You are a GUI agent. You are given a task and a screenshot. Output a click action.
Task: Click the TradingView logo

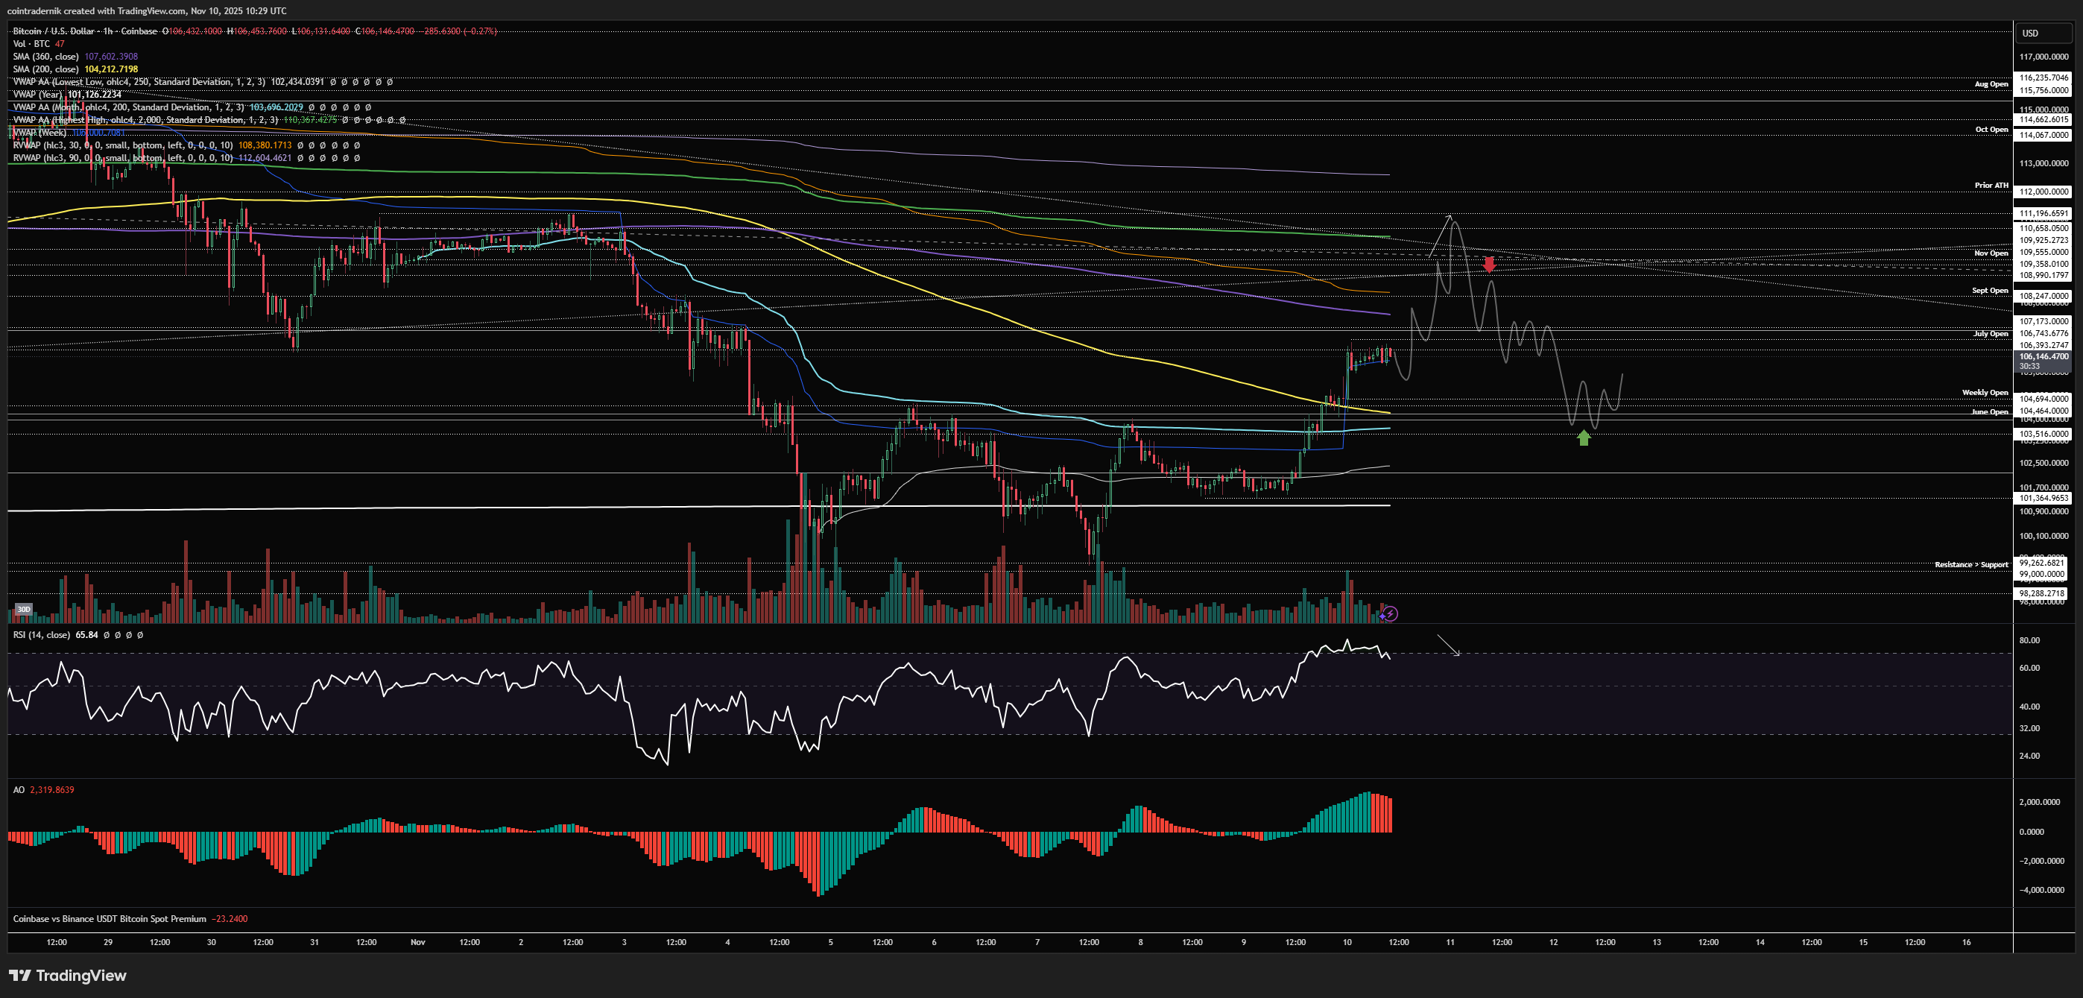pyautogui.click(x=68, y=976)
